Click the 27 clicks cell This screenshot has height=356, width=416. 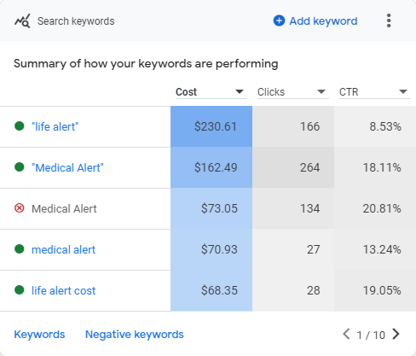[x=293, y=249]
